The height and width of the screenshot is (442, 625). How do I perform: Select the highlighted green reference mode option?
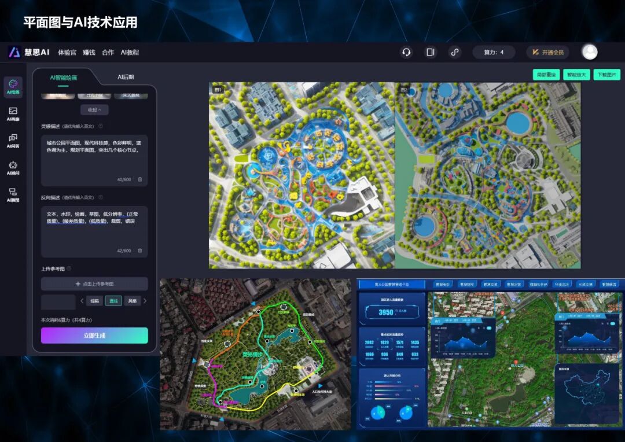(113, 301)
